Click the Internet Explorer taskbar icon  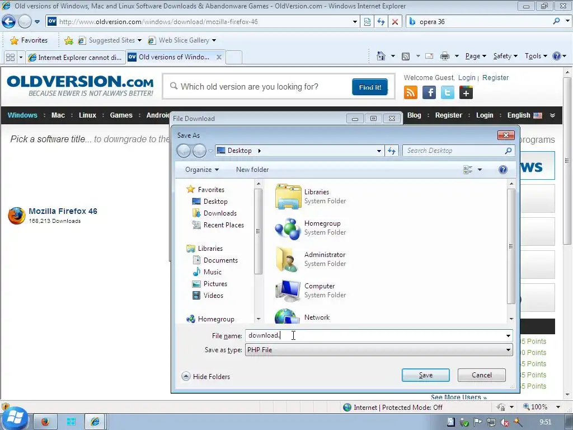[x=95, y=422]
